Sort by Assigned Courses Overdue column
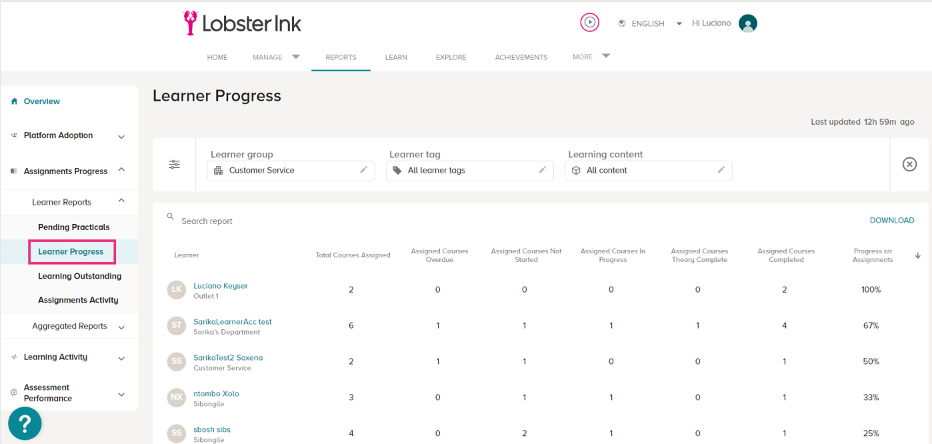Screen dimensions: 932x444 click(439, 255)
